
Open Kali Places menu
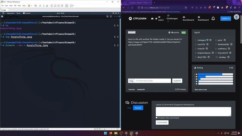tap(19, 13)
